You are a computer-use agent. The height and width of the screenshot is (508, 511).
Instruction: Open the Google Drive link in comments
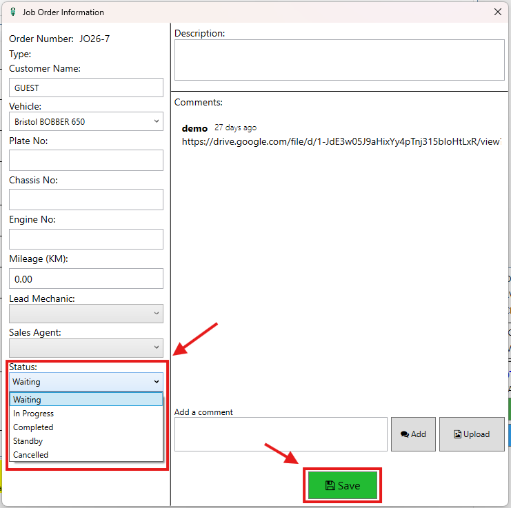(341, 141)
